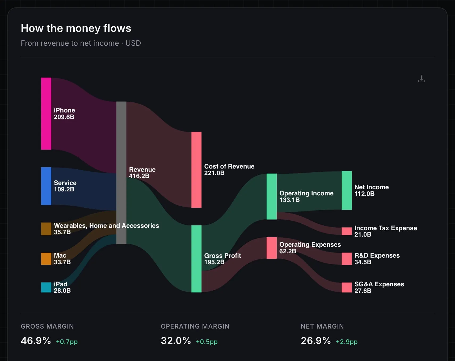Image resolution: width=455 pixels, height=361 pixels.
Task: Click the GROSS MARGIN caption
Action: [47, 326]
